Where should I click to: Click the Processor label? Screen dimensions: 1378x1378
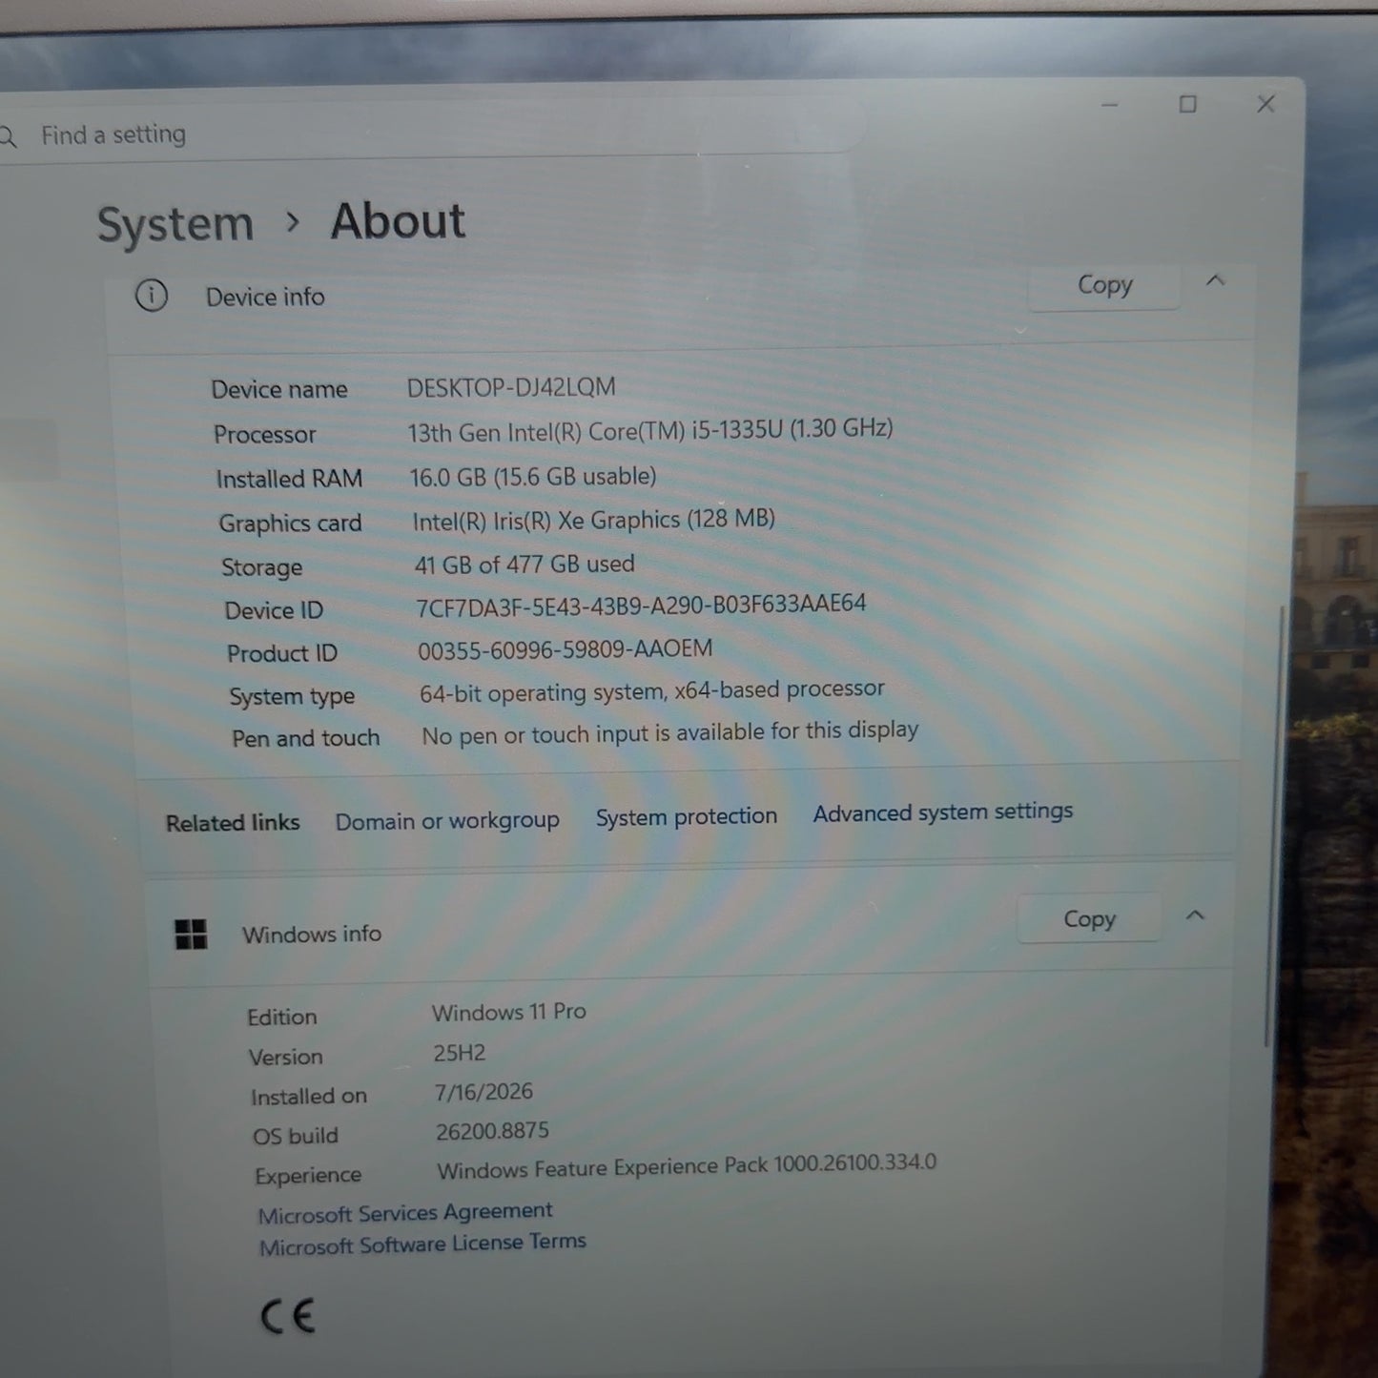(x=264, y=435)
